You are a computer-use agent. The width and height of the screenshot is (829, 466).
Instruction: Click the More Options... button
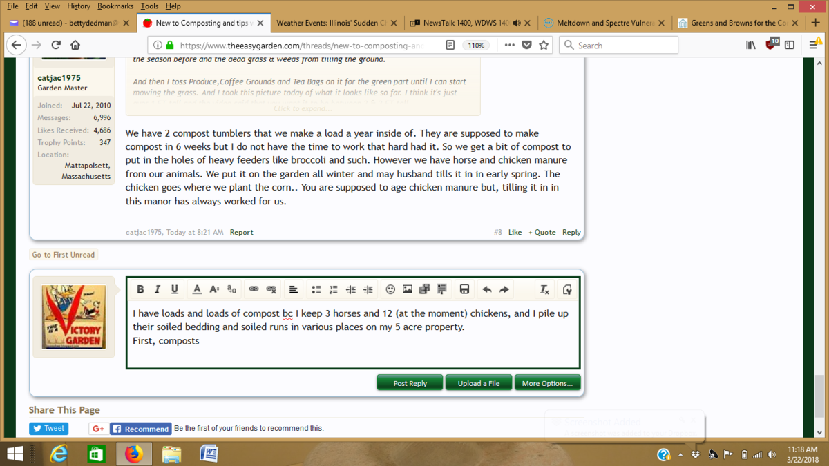pyautogui.click(x=547, y=383)
